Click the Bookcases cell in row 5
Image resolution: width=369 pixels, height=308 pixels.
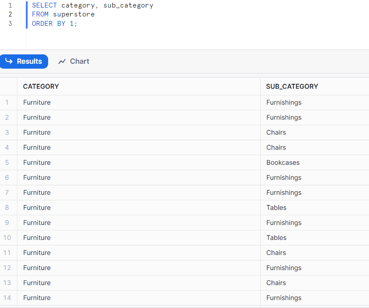[283, 163]
